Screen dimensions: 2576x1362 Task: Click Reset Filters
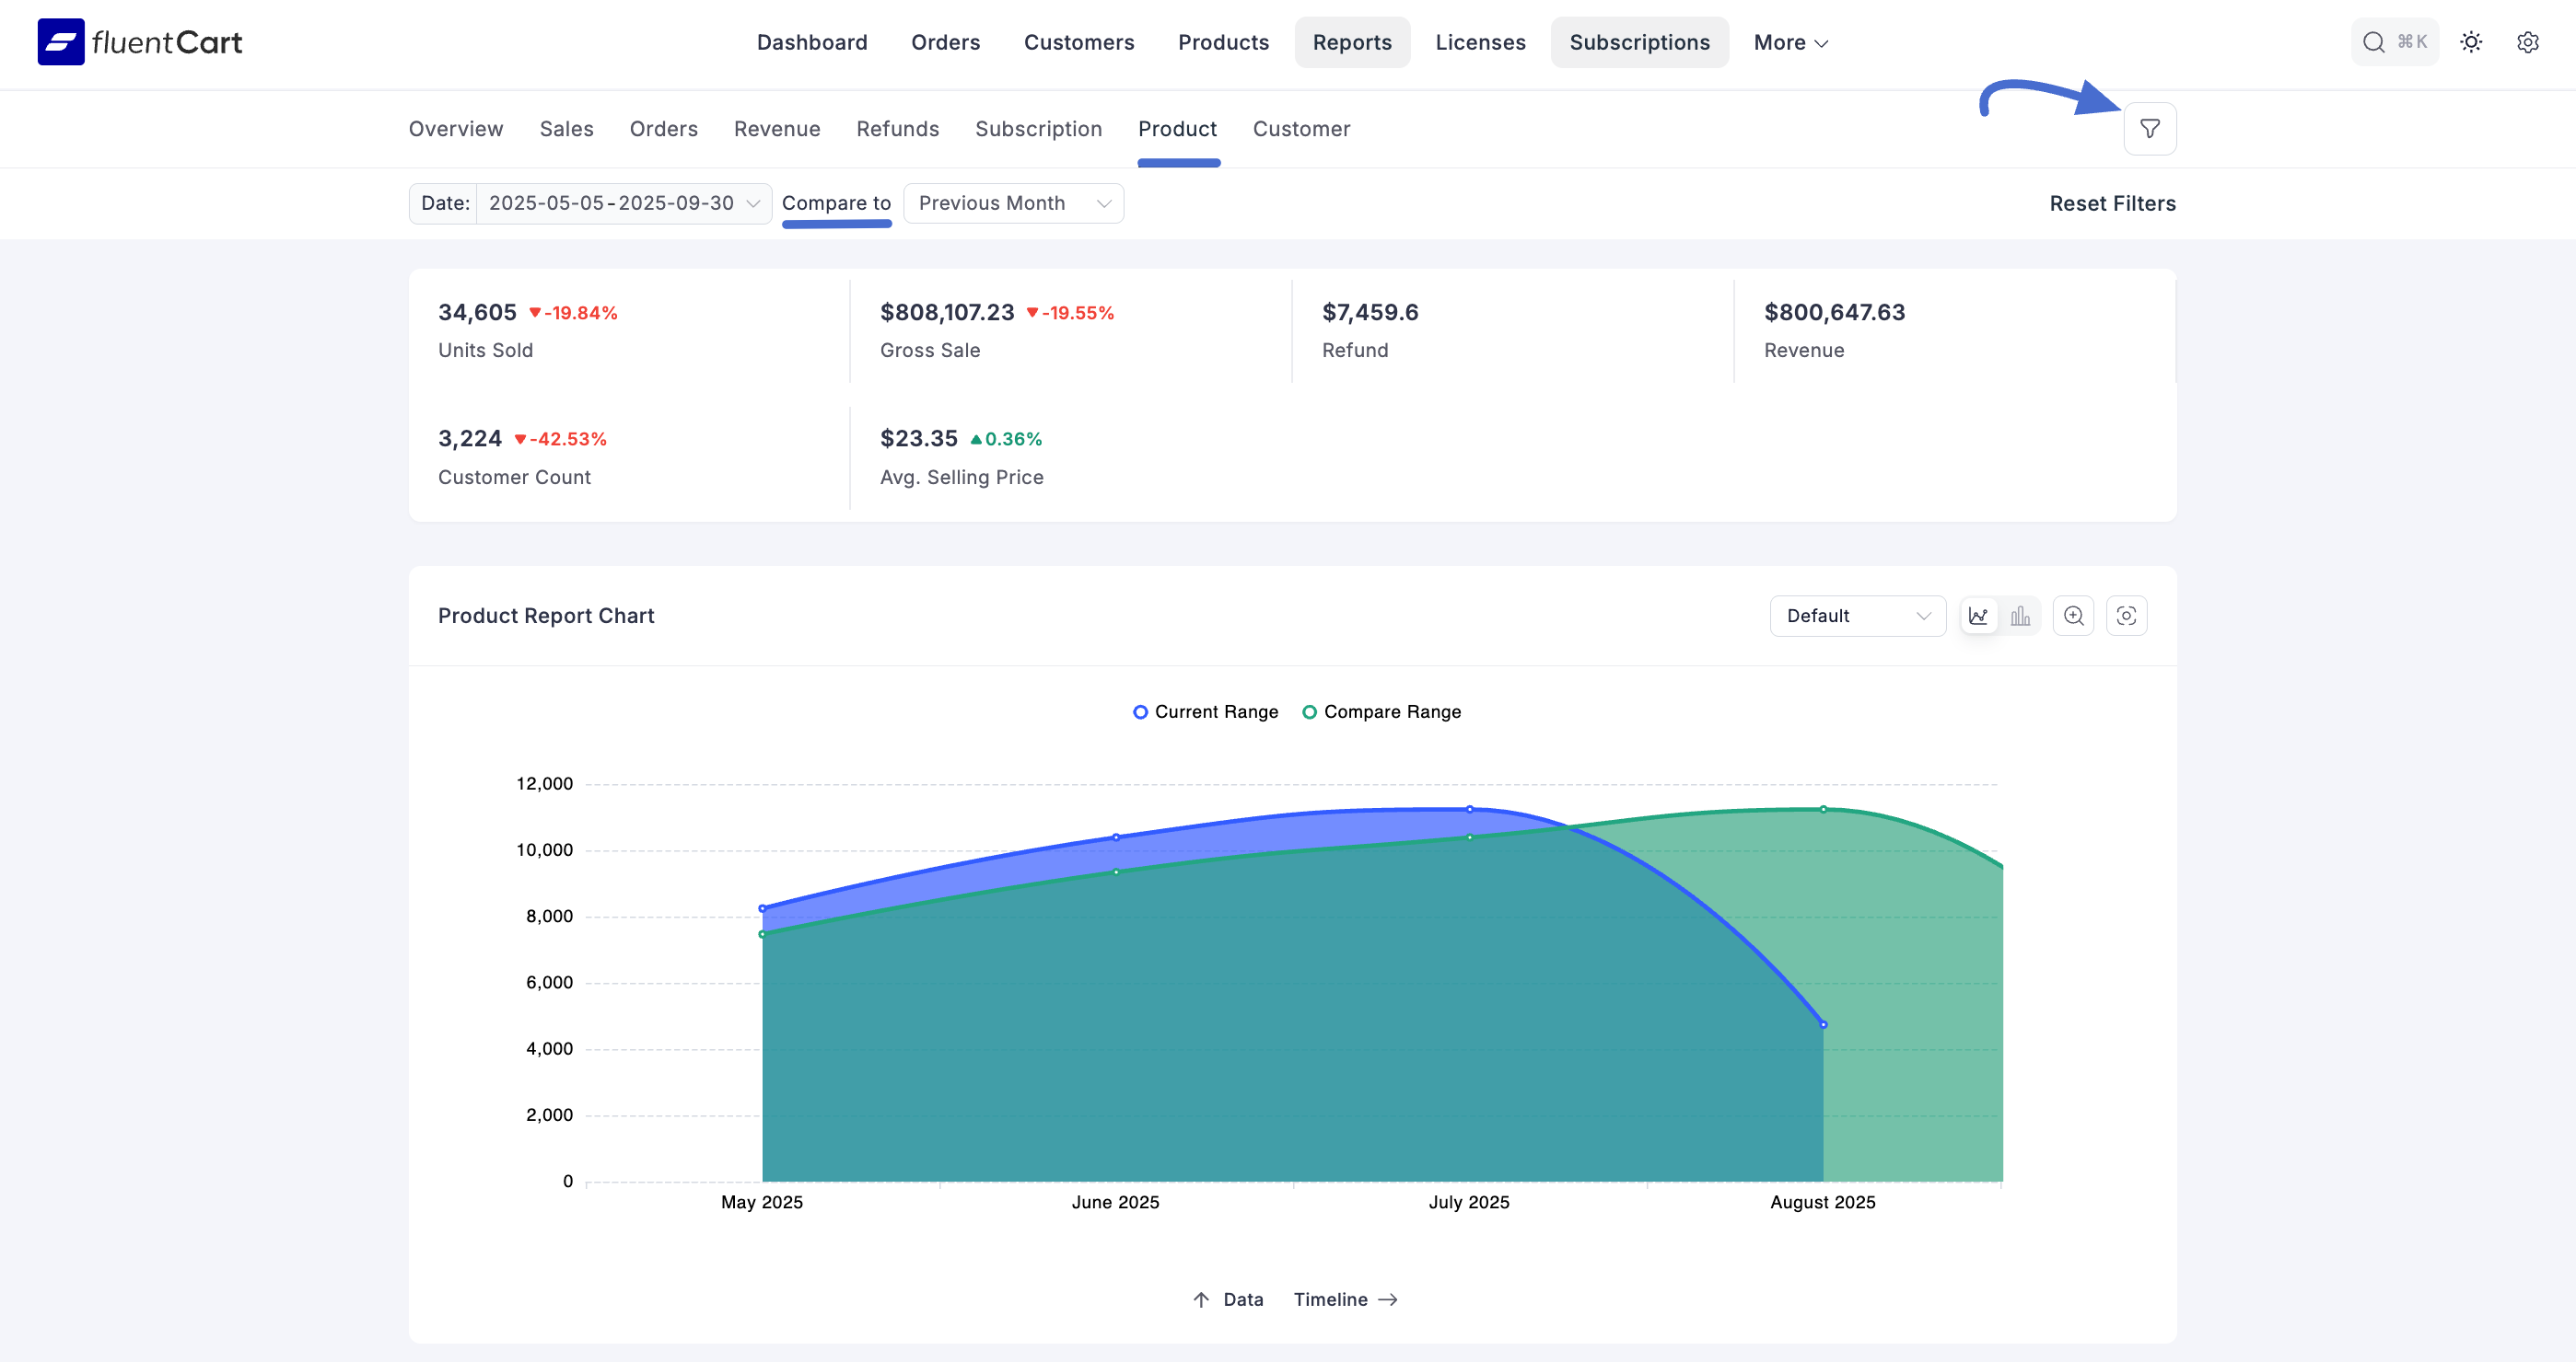pyautogui.click(x=2112, y=202)
